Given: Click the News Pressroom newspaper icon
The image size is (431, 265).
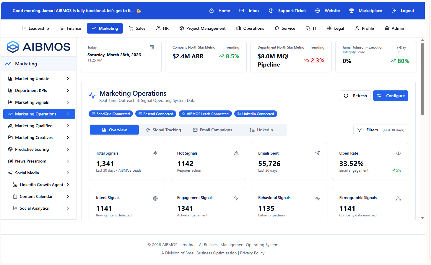Looking at the screenshot, I should point(10,161).
